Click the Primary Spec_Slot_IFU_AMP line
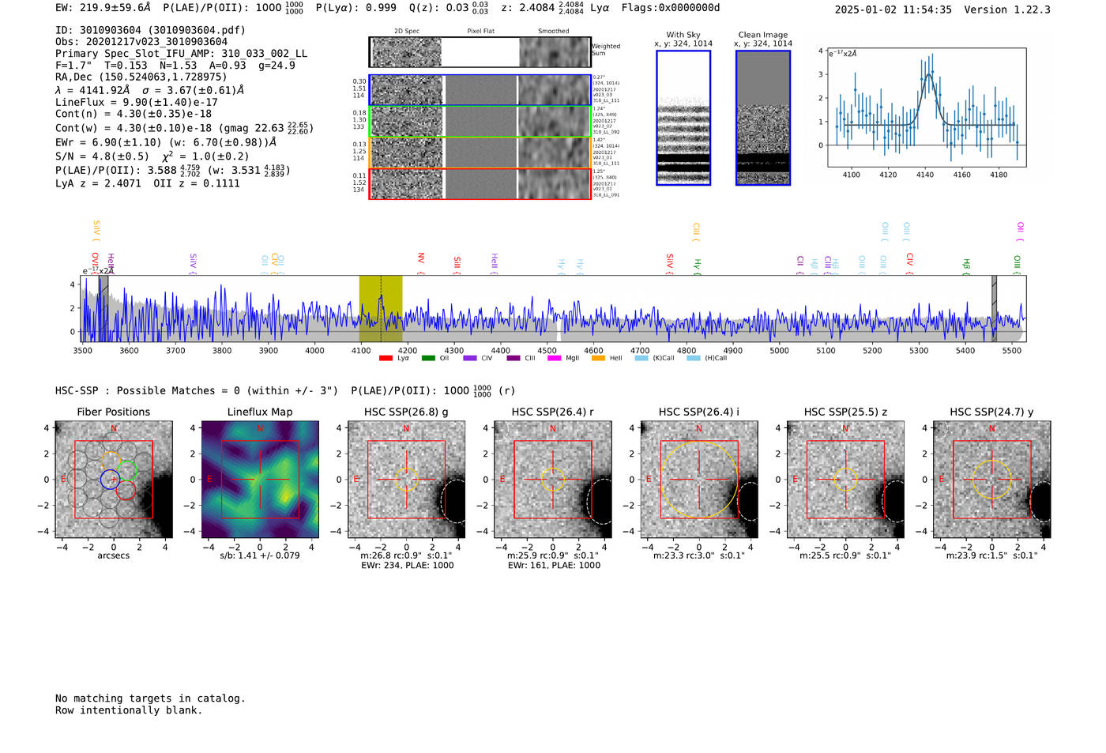Screen dimensions: 1106x753 coord(181,54)
